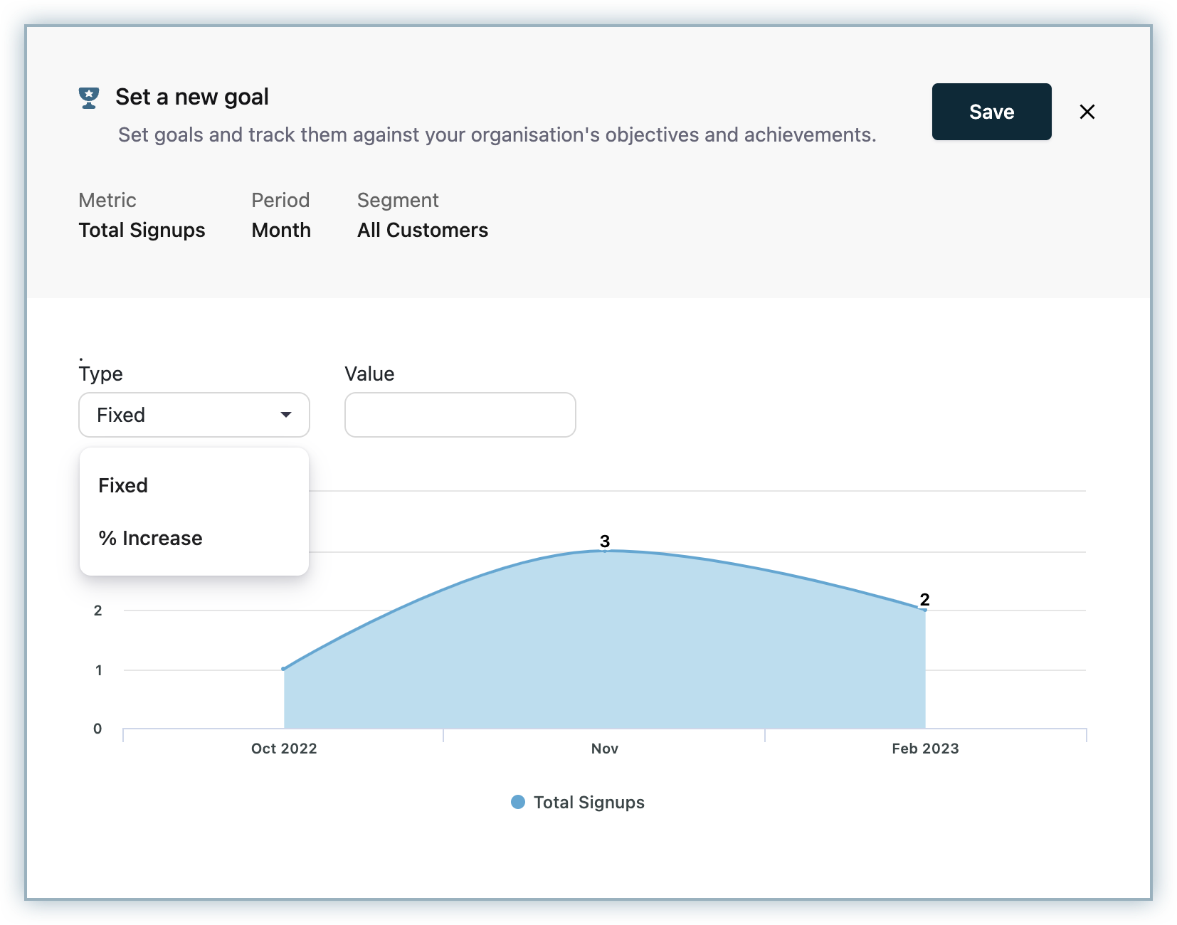The width and height of the screenshot is (1177, 925).
Task: Toggle the Total Signups legend label
Action: click(x=588, y=802)
